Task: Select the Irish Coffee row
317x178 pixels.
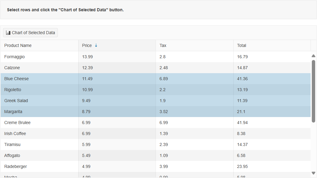Action: pyautogui.click(x=40, y=133)
